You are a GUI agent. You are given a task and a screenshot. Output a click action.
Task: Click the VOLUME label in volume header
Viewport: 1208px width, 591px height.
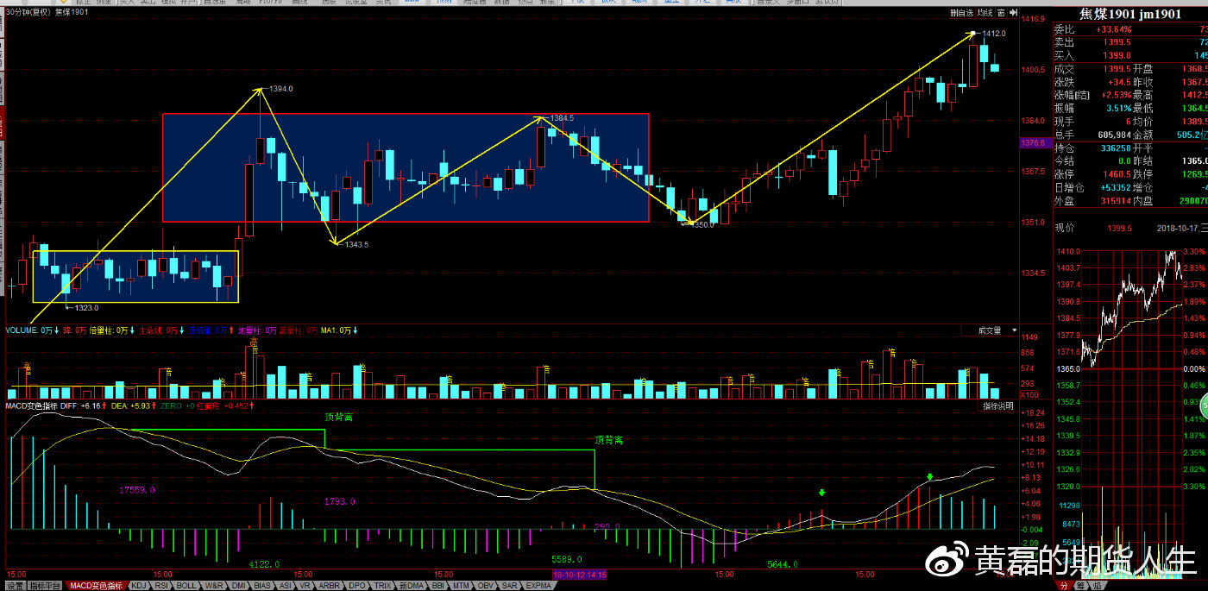22,330
